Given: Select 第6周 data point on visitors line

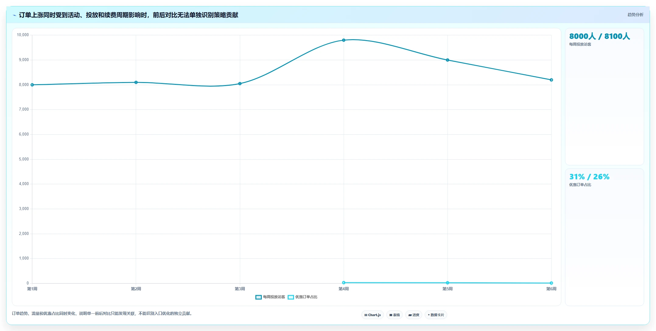Looking at the screenshot, I should click(x=551, y=80).
